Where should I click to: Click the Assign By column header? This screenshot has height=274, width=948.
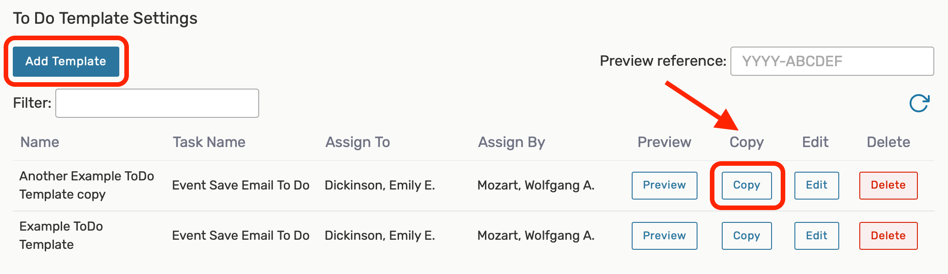pyautogui.click(x=511, y=142)
